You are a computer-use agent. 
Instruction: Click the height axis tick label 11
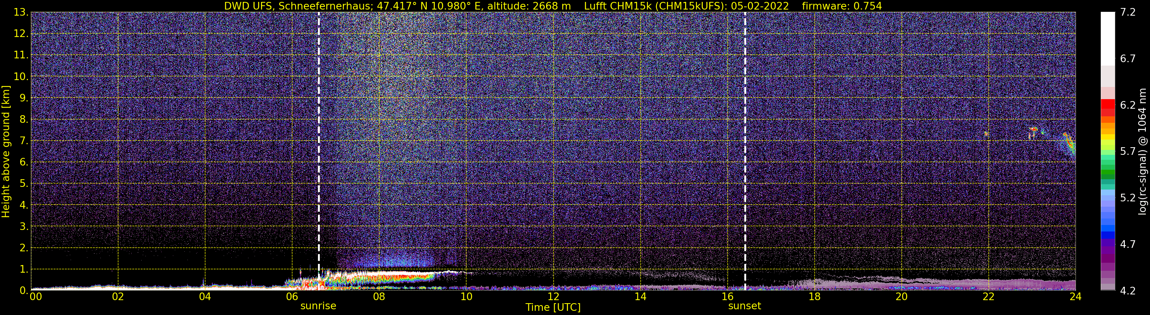pyautogui.click(x=21, y=55)
